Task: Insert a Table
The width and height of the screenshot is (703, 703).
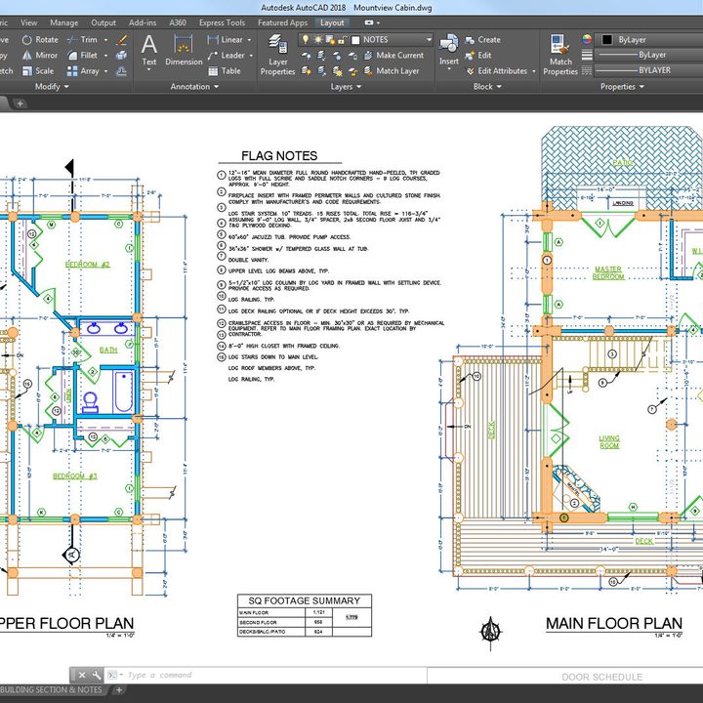Action: (225, 71)
